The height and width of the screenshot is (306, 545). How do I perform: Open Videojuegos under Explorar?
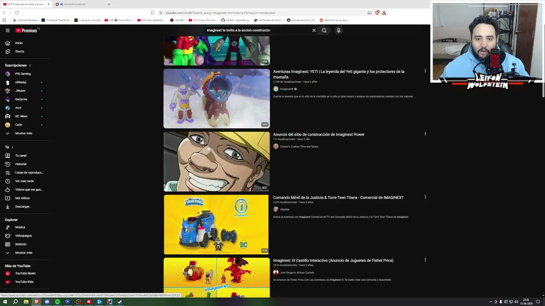click(x=24, y=236)
